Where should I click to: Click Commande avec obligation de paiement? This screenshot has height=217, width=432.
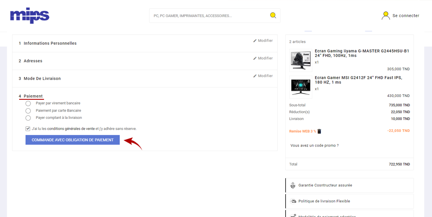pos(73,140)
